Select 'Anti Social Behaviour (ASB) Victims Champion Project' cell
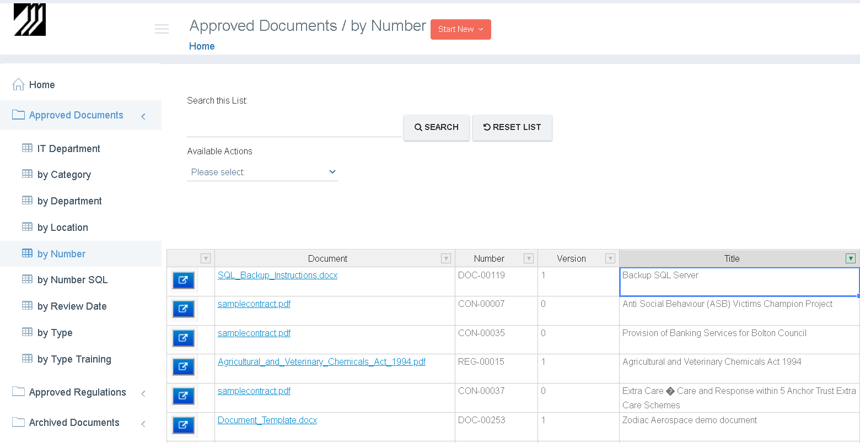This screenshot has height=443, width=860. tap(739, 311)
